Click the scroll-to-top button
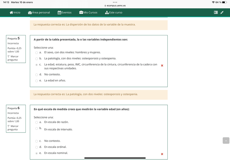Screen dimensions: 230x160 coord(226,140)
